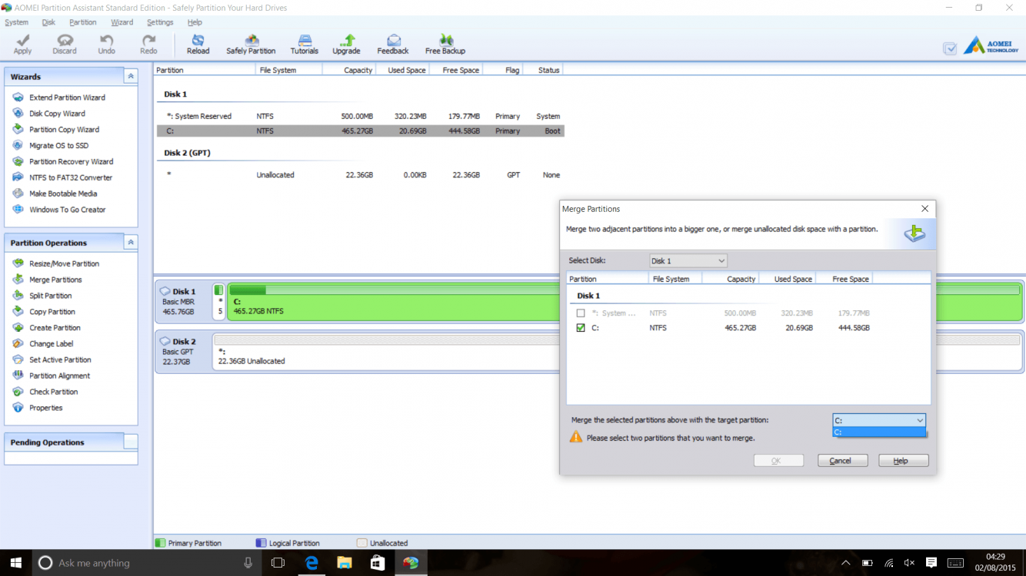Open the Partition menu
The width and height of the screenshot is (1026, 576).
[82, 22]
